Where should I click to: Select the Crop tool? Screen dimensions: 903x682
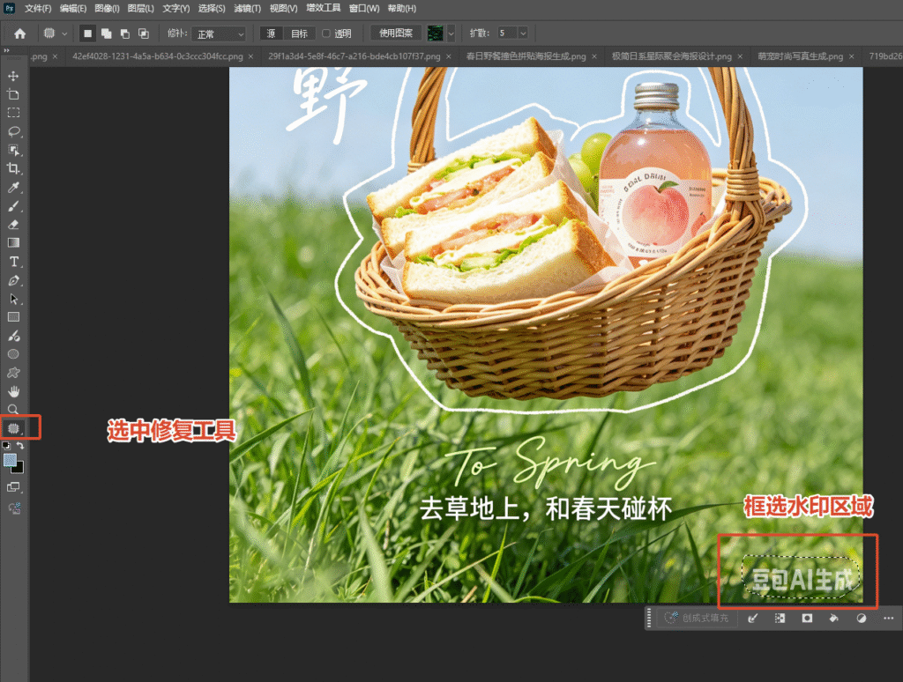pos(13,168)
